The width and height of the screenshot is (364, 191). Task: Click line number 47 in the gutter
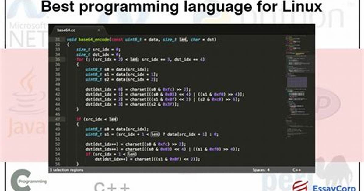coord(57,119)
